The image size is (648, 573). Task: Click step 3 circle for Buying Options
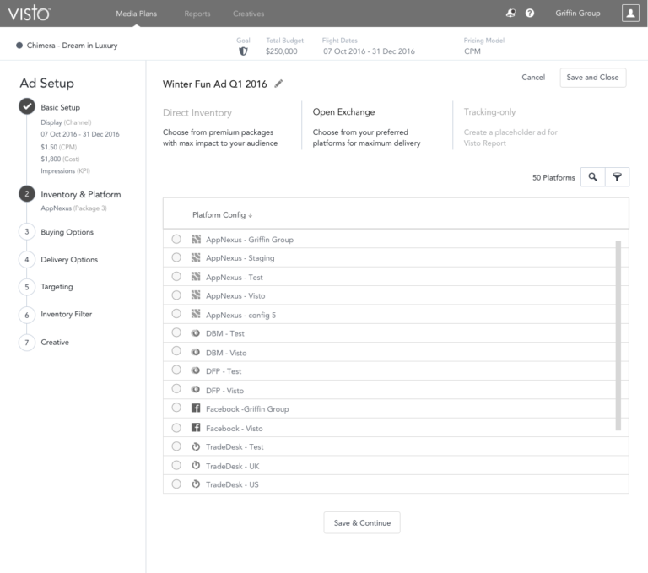tap(27, 231)
